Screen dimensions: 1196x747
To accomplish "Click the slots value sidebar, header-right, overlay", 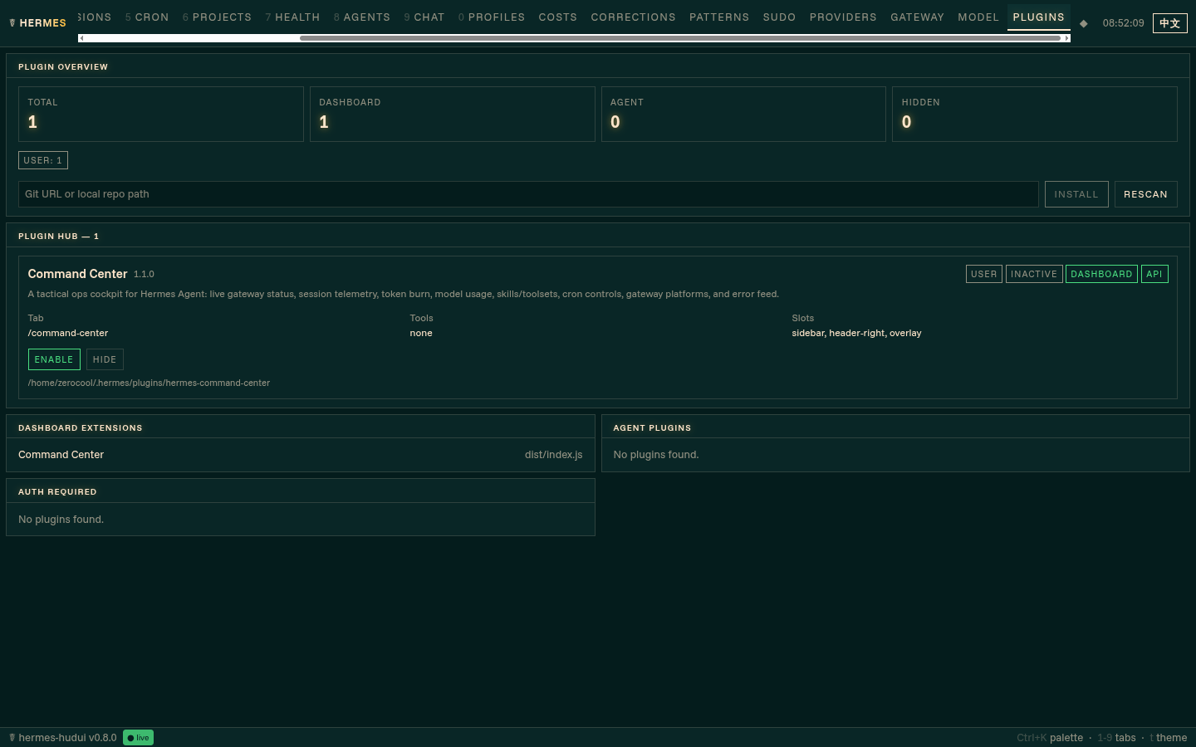I will [x=856, y=333].
